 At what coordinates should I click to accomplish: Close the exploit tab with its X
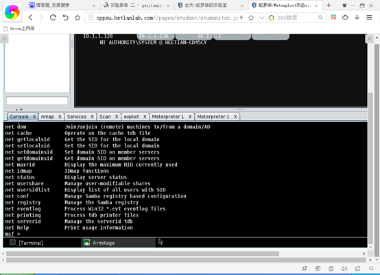click(x=145, y=117)
